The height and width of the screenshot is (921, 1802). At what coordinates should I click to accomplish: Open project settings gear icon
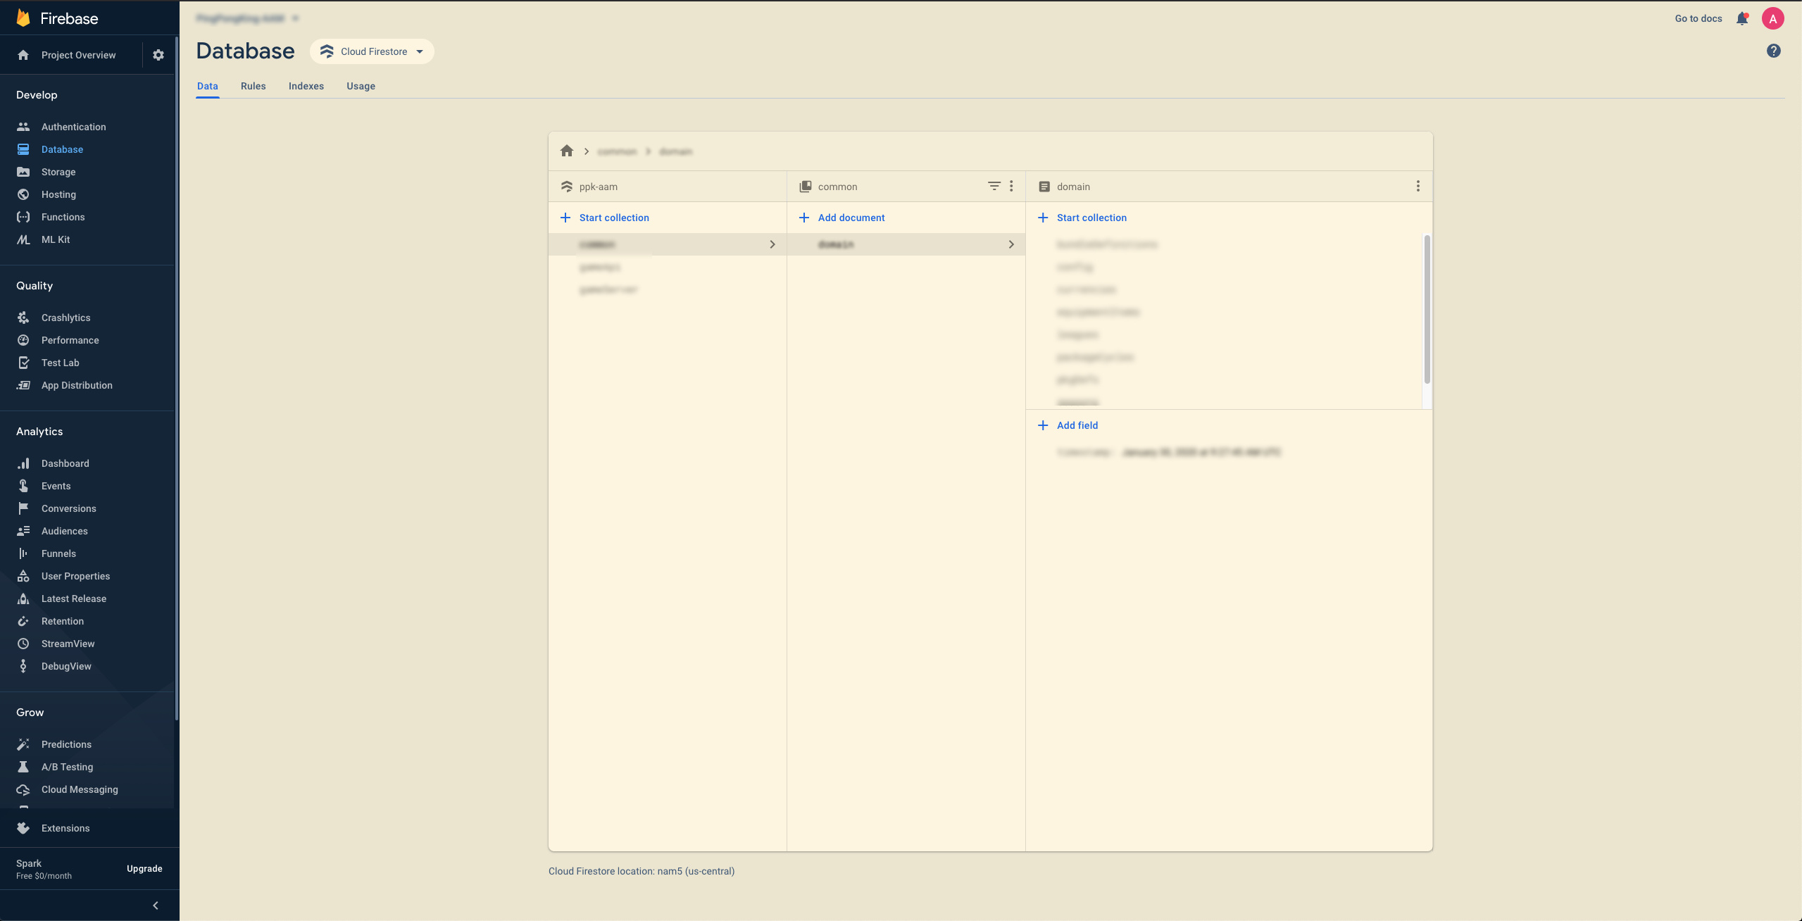click(x=158, y=55)
